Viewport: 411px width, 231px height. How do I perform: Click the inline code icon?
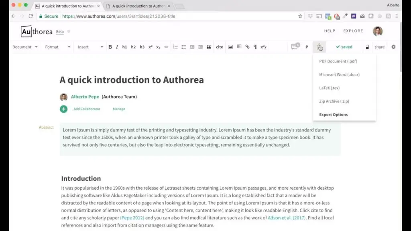pyautogui.click(x=166, y=47)
